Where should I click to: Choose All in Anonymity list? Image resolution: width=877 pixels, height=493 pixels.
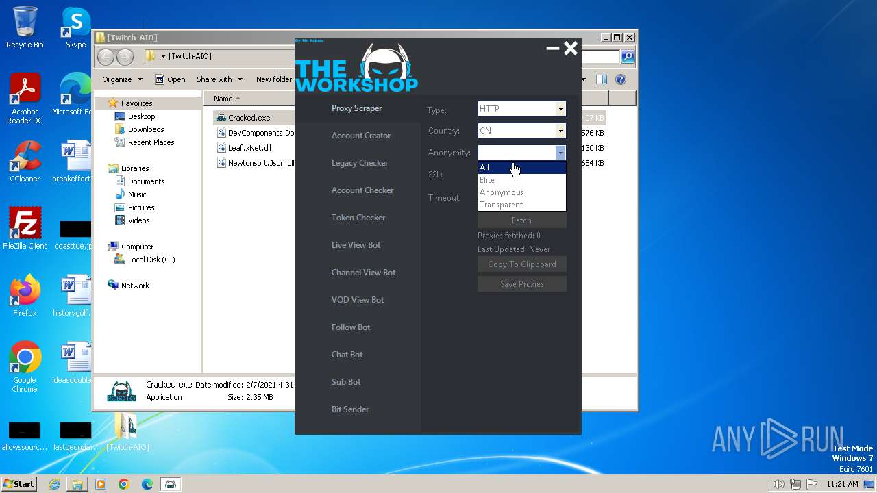point(521,168)
